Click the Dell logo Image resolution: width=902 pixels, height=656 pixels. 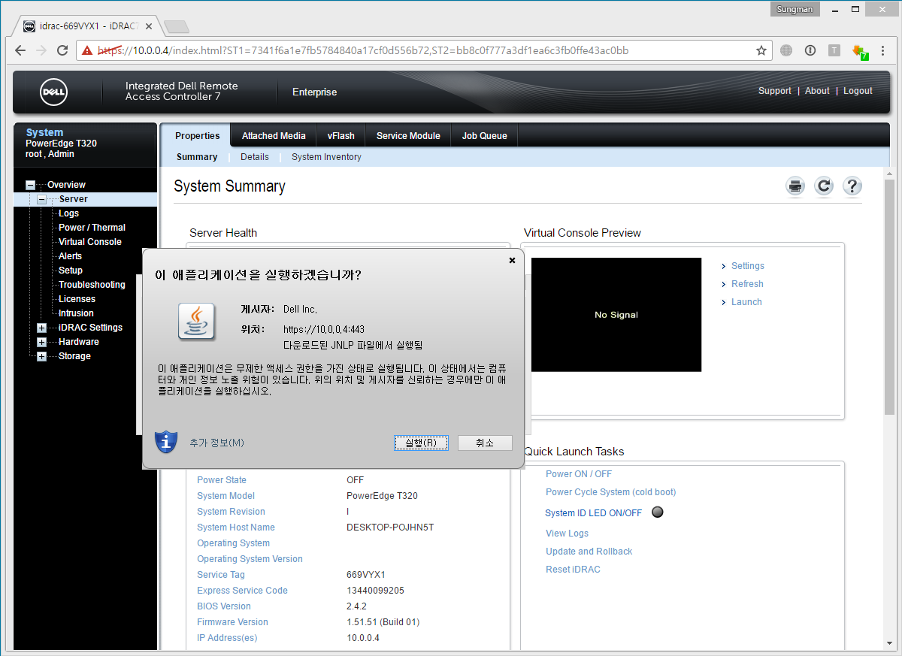coord(54,92)
